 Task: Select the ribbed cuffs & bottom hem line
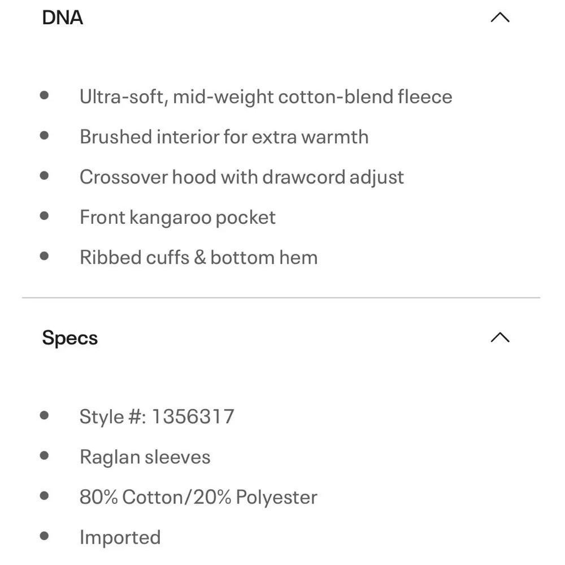coord(198,257)
